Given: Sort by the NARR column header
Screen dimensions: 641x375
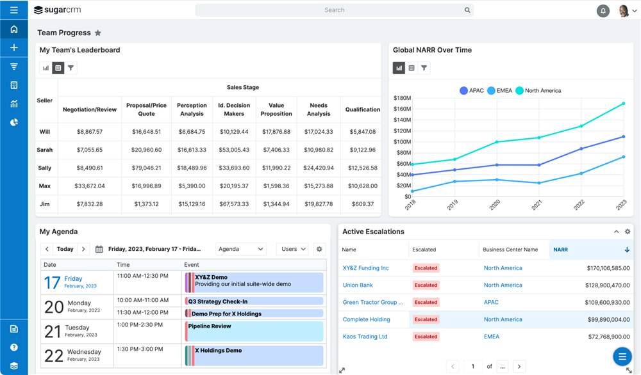Looking at the screenshot, I should tap(590, 250).
